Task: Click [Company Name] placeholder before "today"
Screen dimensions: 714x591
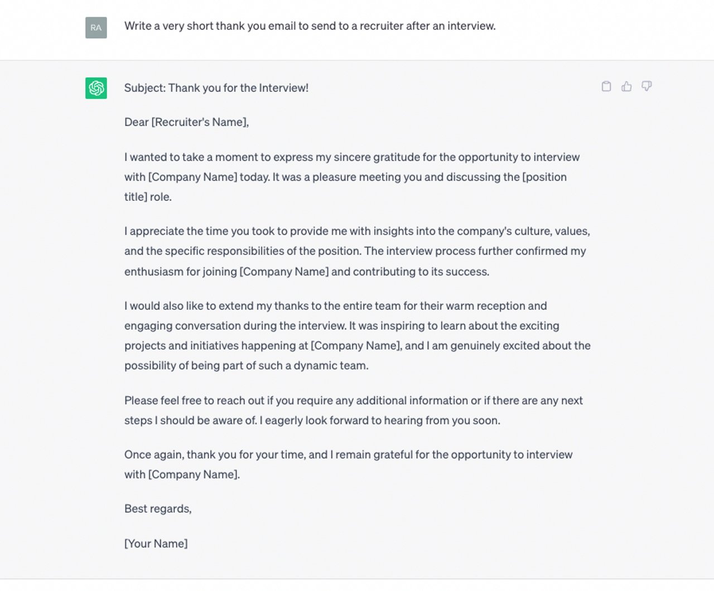Action: tap(192, 177)
